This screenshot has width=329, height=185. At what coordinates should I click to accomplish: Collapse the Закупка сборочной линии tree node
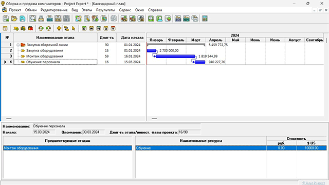[x=18, y=45]
